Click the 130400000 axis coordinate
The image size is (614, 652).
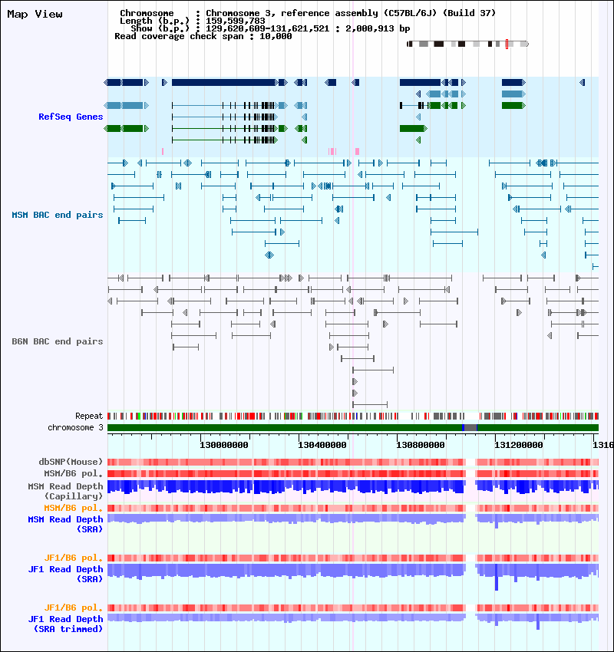322,445
